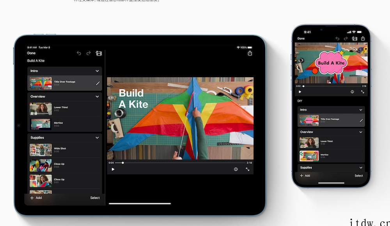Image resolution: width=390 pixels, height=226 pixels.
Task: Open the storyboard icon on iPad toolbar
Action: tap(99, 53)
